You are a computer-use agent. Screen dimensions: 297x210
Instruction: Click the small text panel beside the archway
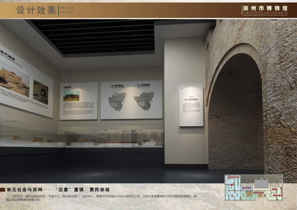click(x=191, y=106)
